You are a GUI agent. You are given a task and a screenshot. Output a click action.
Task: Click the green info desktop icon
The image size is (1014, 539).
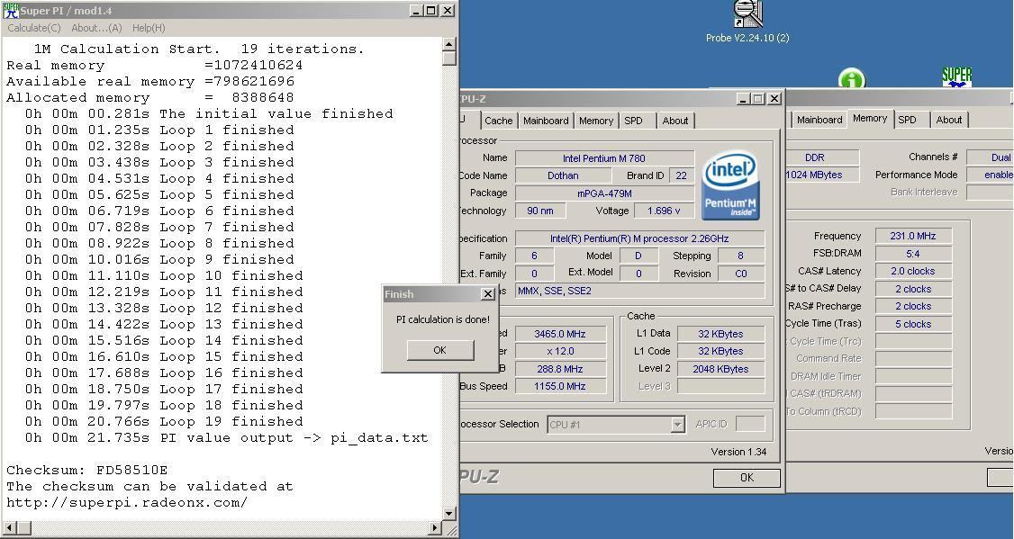[x=852, y=79]
